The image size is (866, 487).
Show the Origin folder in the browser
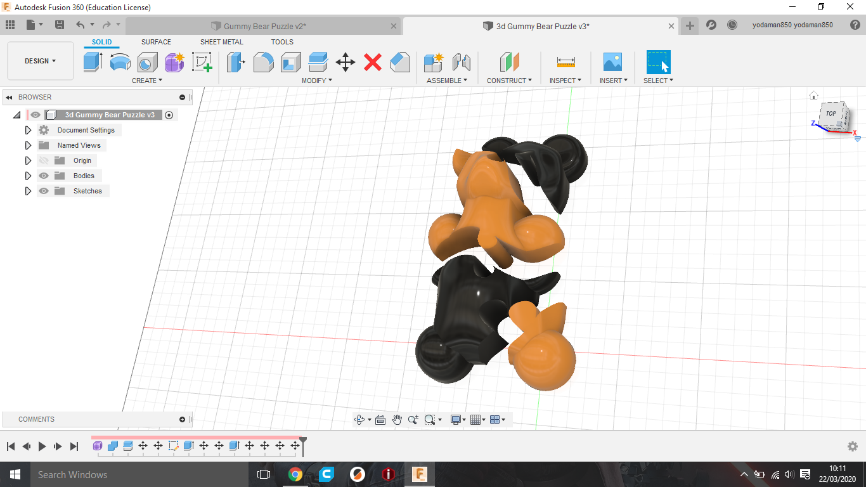[44, 160]
